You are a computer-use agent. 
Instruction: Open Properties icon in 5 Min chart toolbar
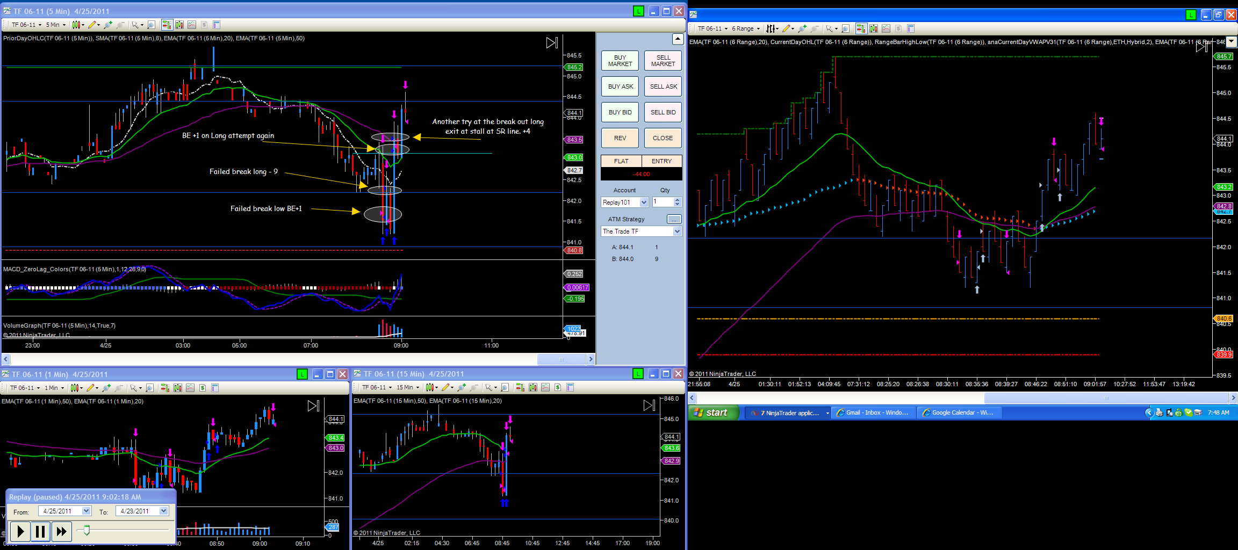tap(217, 25)
